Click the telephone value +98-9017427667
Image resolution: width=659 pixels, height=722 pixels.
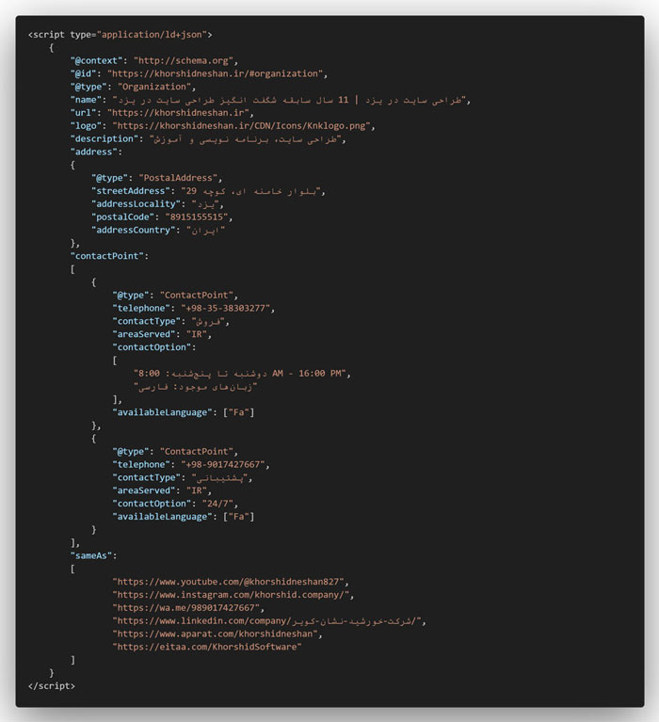click(223, 465)
